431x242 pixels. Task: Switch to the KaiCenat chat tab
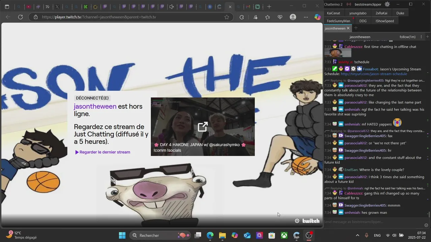334,13
